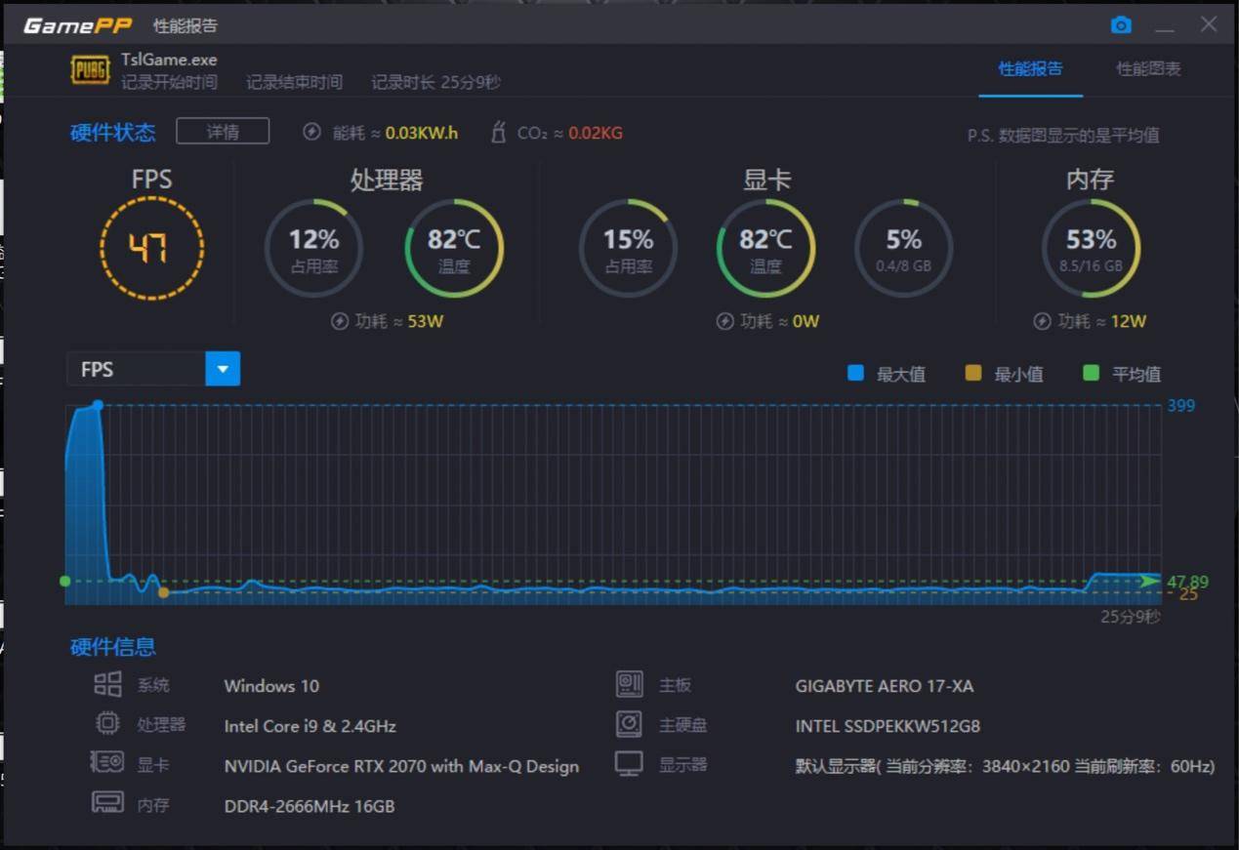Toggle the 最大值 blue legend swatch
This screenshot has width=1239, height=850.
click(x=856, y=373)
